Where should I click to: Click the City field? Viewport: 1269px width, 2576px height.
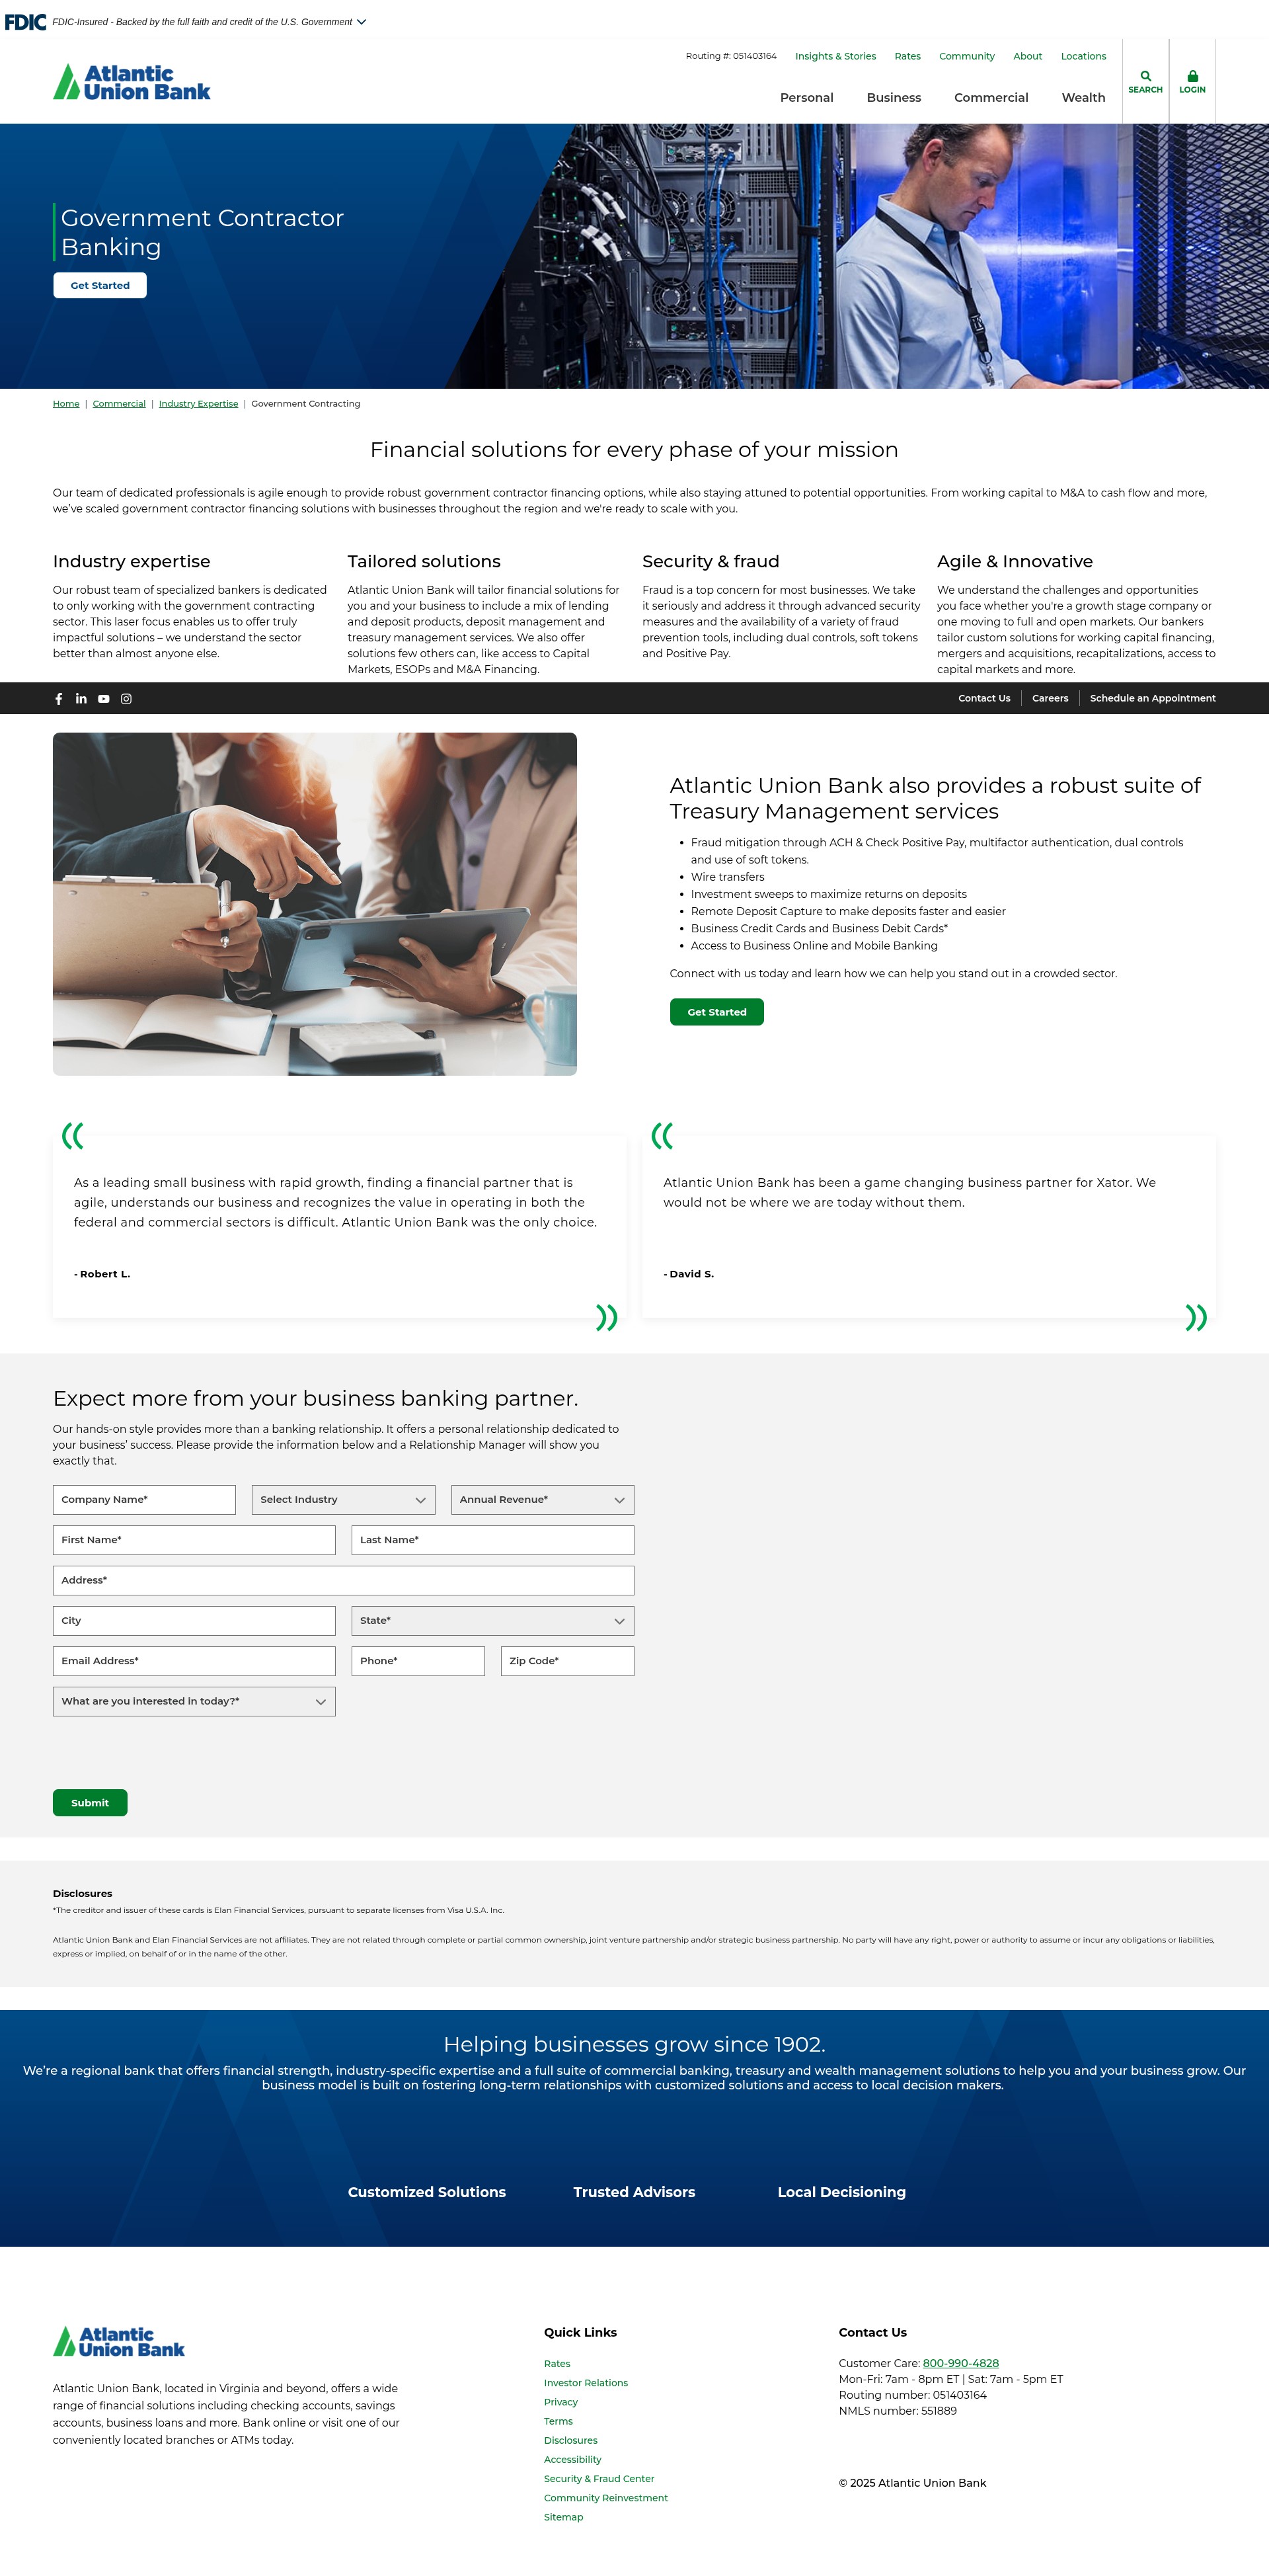tap(194, 1621)
